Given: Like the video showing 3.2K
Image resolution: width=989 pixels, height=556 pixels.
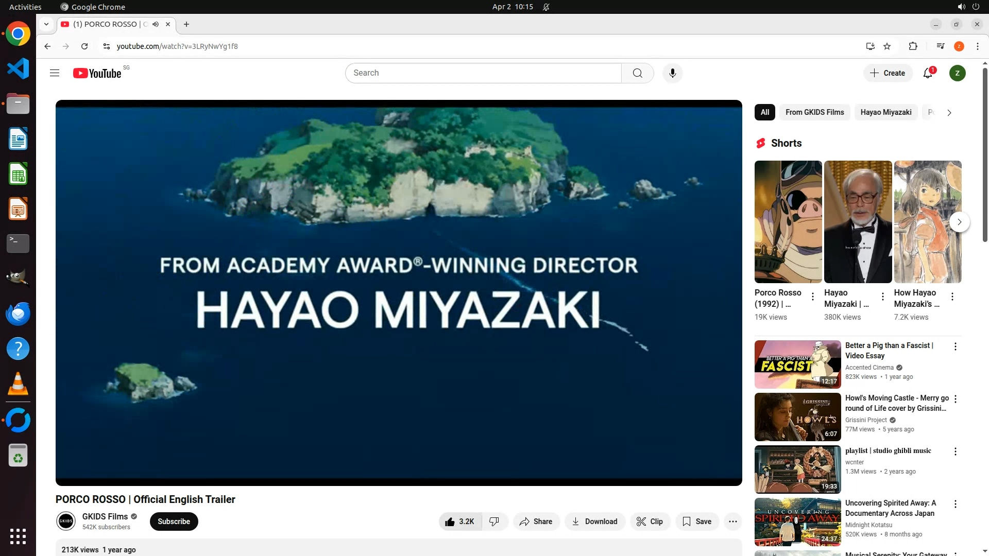Looking at the screenshot, I should click(x=460, y=522).
